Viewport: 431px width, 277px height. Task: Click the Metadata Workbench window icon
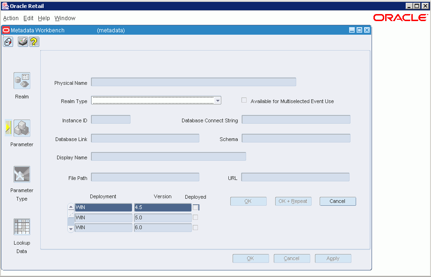tap(6, 30)
